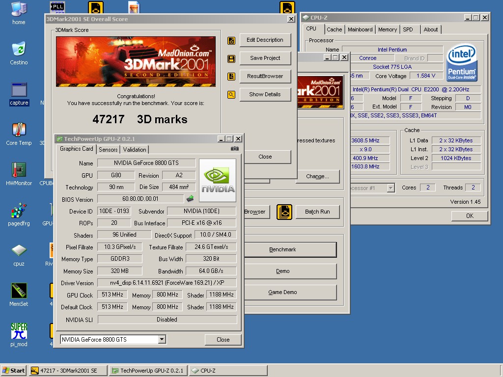The width and height of the screenshot is (503, 377).
Task: Open the Cestino recycle bin icon
Action: 19,53
